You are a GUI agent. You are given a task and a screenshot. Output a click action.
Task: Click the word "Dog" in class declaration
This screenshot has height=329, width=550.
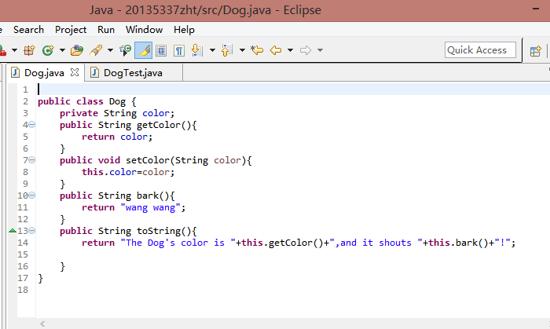click(x=117, y=101)
